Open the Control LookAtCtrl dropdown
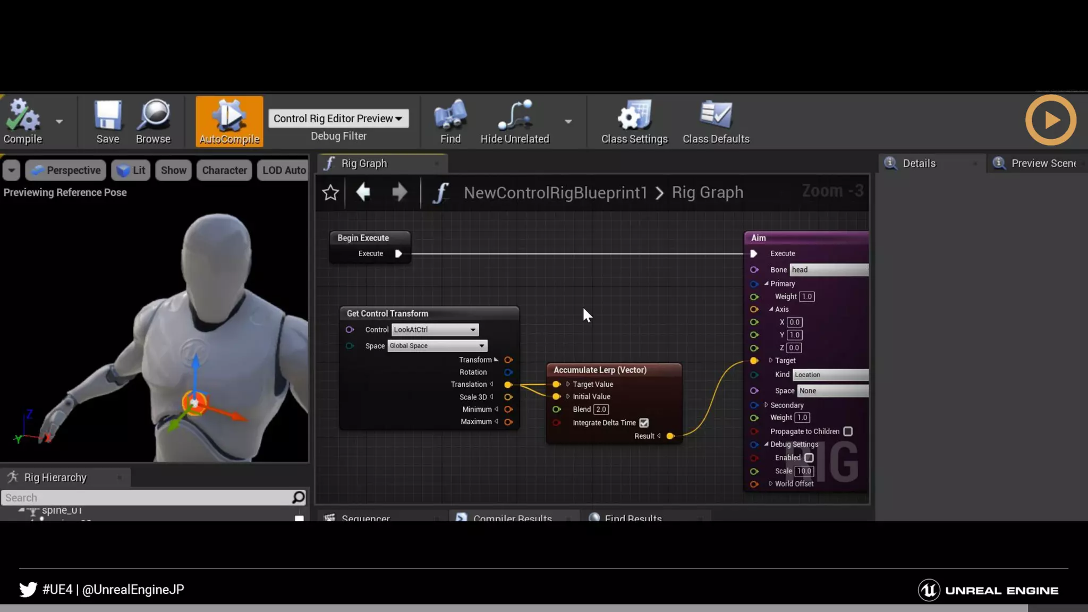This screenshot has height=612, width=1088. coord(435,330)
